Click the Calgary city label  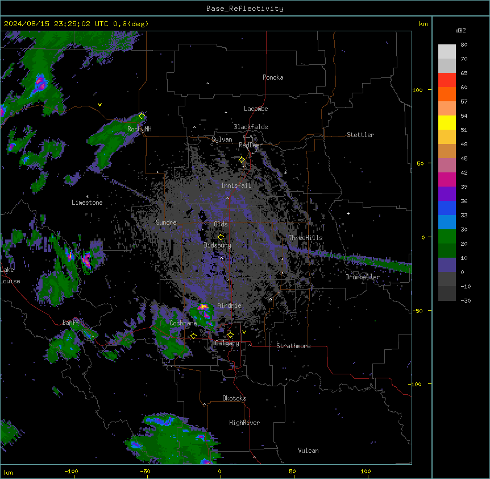point(227,343)
